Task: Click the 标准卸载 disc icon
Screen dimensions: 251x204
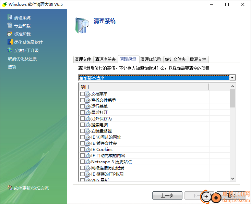Action: tap(10, 34)
